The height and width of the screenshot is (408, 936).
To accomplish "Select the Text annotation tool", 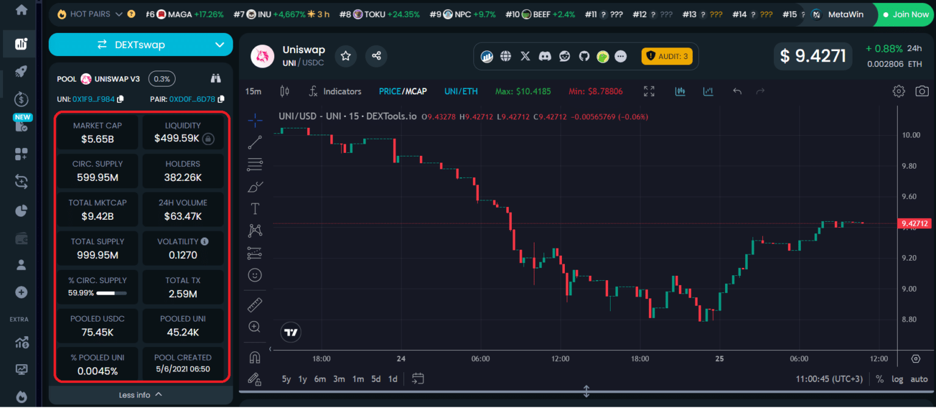I will [254, 208].
